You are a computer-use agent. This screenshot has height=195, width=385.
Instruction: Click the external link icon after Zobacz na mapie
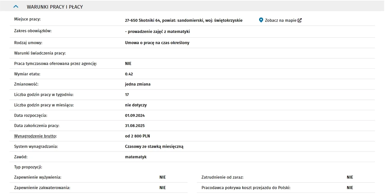[x=300, y=20]
